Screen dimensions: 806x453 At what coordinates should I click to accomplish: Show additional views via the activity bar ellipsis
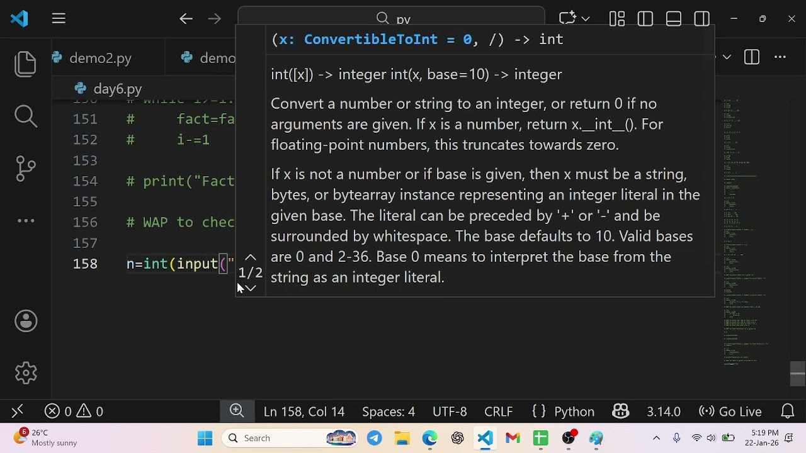pyautogui.click(x=26, y=220)
